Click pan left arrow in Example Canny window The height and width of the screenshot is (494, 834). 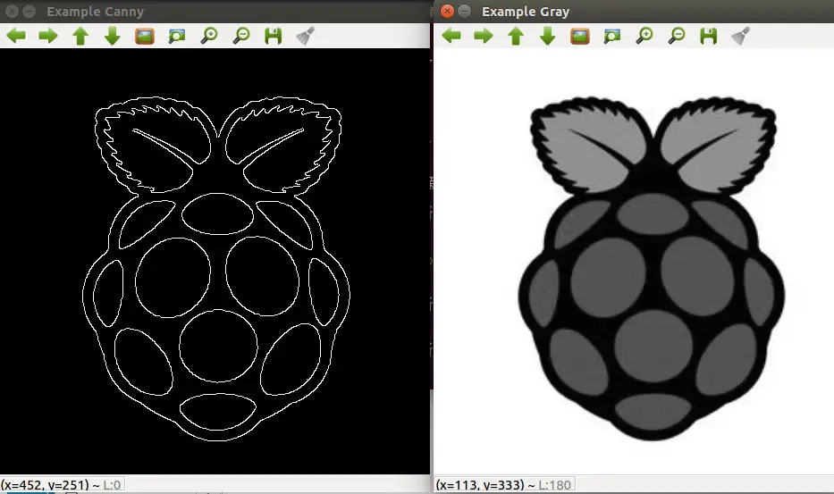[16, 36]
